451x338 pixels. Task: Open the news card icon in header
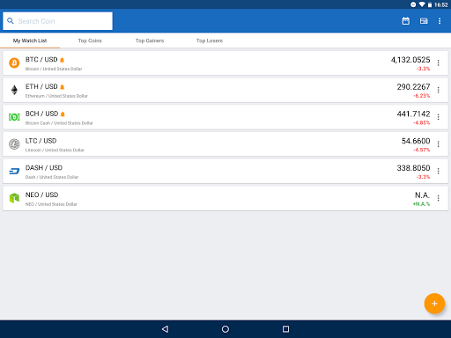pos(424,21)
